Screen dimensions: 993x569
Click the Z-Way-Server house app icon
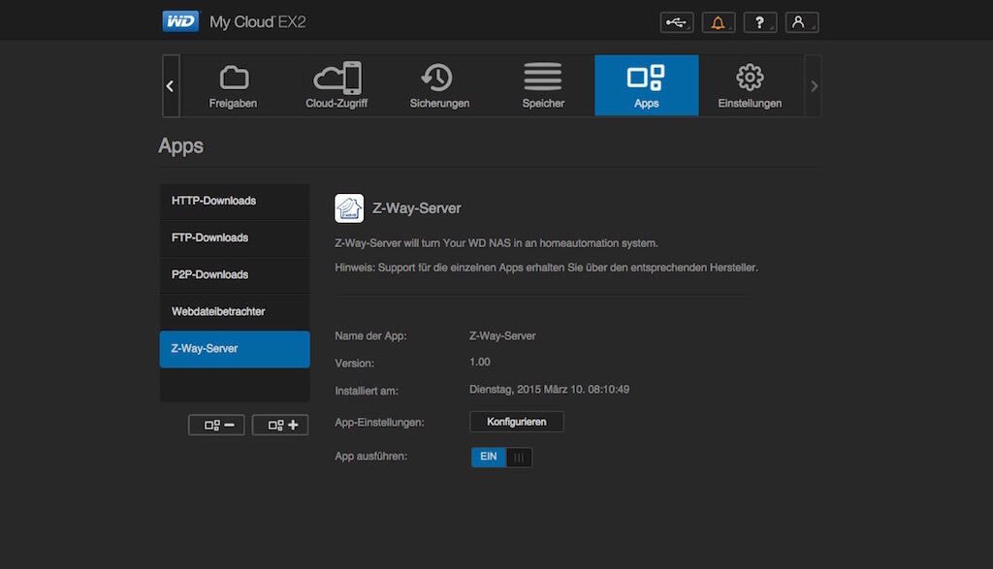349,208
